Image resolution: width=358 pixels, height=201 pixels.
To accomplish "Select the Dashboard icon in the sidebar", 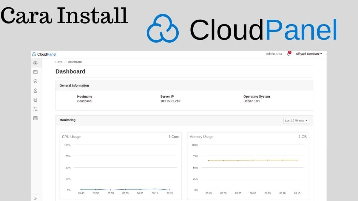I will (36, 63).
